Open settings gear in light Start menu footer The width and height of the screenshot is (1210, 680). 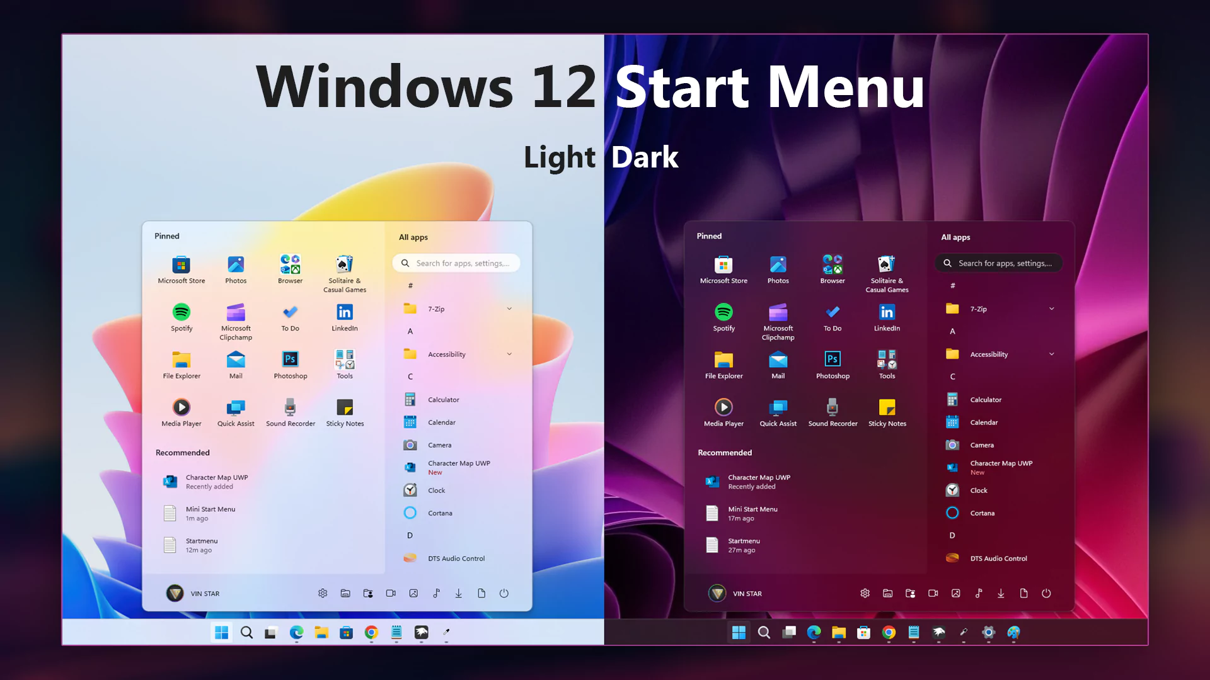click(x=323, y=593)
